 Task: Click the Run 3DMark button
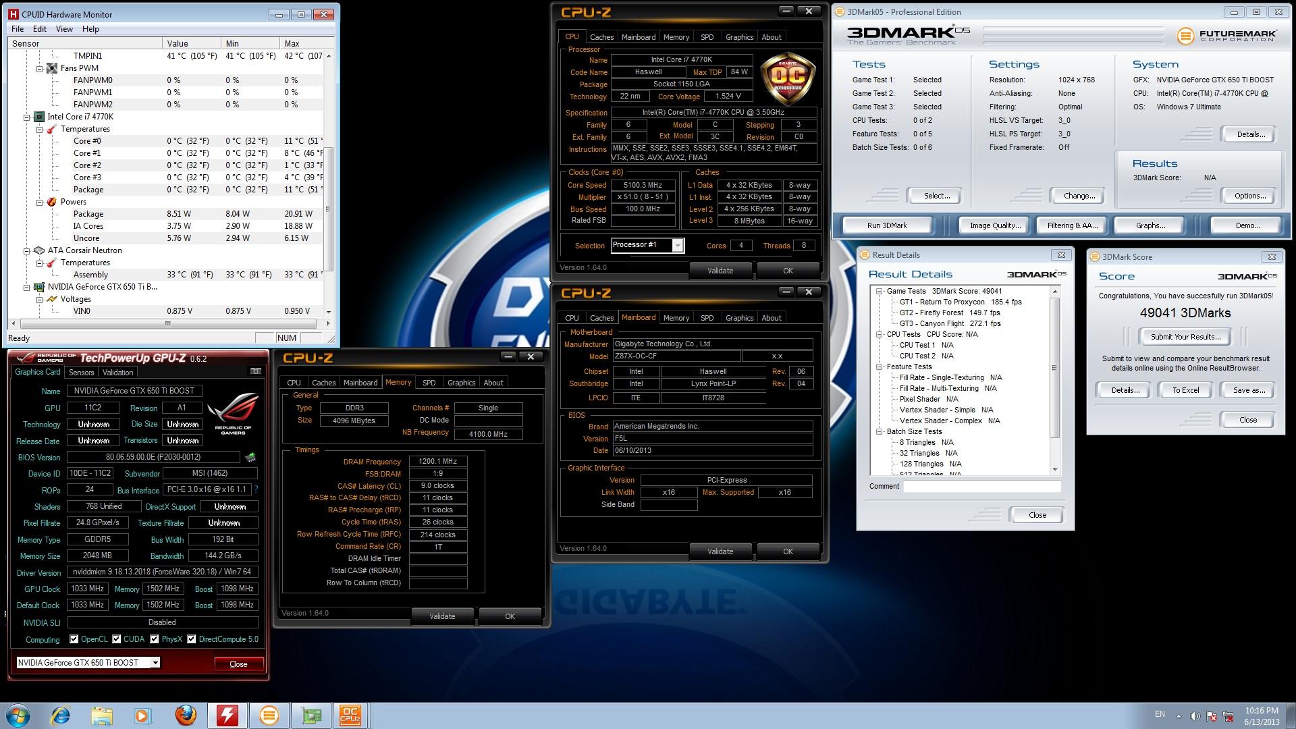[887, 225]
